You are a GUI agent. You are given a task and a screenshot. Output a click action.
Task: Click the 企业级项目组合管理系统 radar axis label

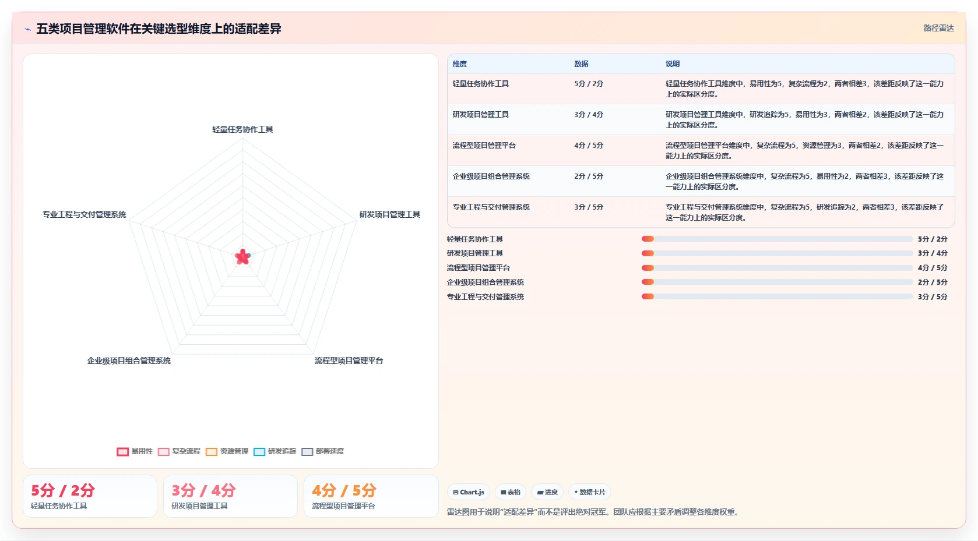[x=129, y=360]
